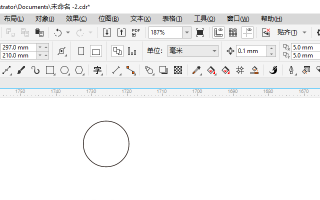Click the Export icon
Screen dimensions: 320x200
121,32
